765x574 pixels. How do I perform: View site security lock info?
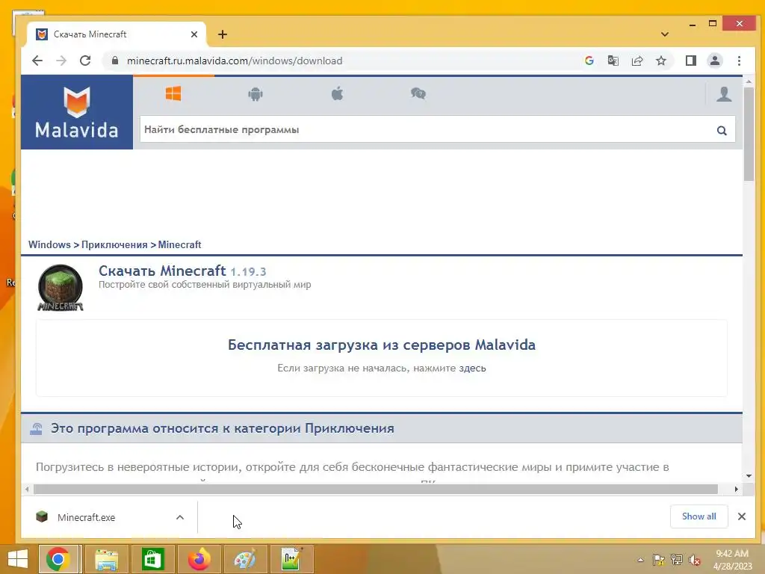coord(115,61)
